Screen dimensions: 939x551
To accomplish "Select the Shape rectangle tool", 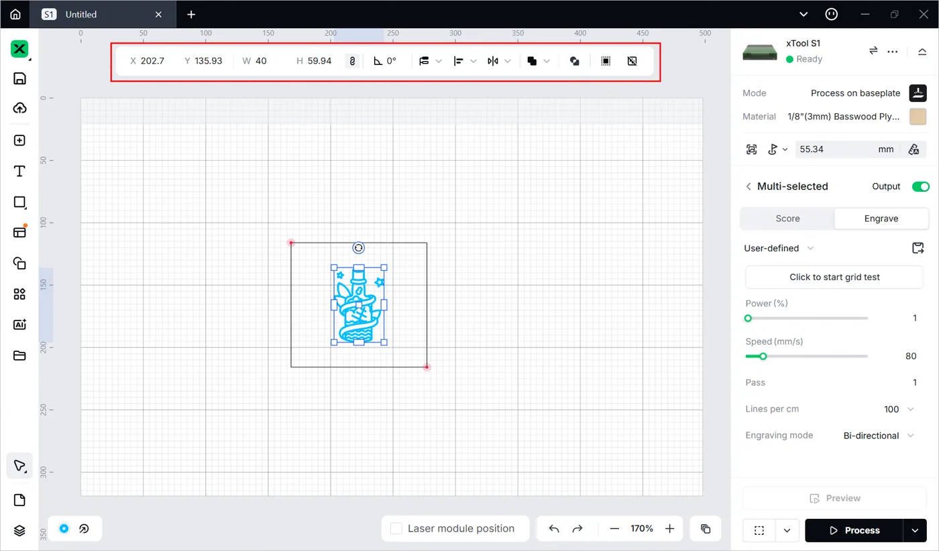I will (x=19, y=202).
